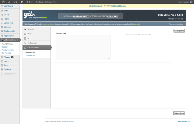Click inside the Custom style textarea
The width and height of the screenshot is (194, 124).
[x=83, y=48]
